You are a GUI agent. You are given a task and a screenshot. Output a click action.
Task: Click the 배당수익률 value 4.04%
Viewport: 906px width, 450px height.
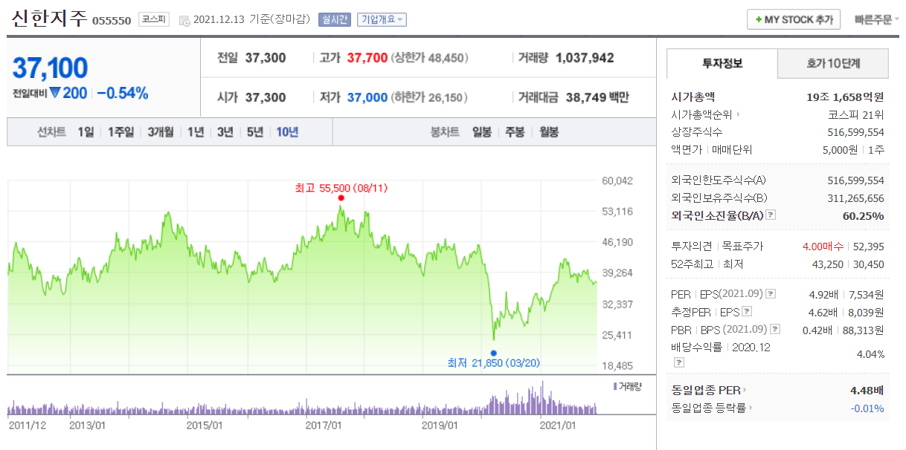coord(870,354)
